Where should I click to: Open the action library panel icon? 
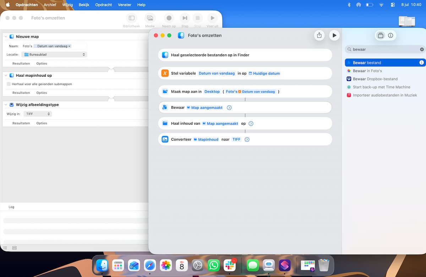381,36
